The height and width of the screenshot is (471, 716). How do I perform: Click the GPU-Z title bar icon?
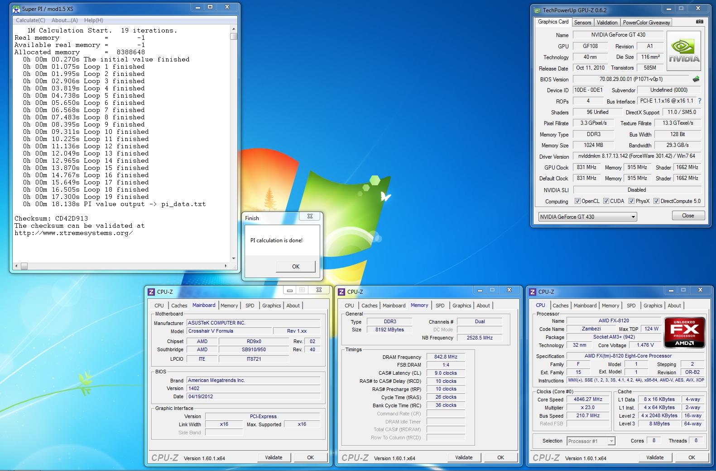click(537, 10)
